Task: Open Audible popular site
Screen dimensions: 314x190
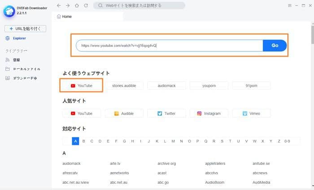Action: point(124,113)
